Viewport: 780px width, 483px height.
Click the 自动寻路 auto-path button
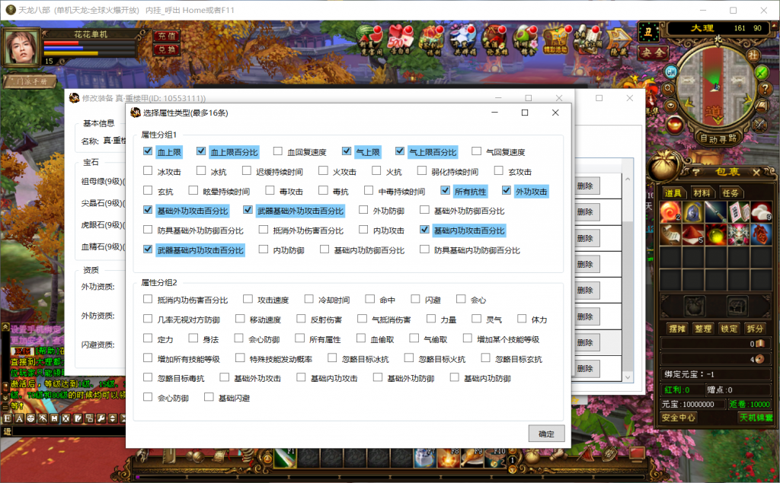718,138
